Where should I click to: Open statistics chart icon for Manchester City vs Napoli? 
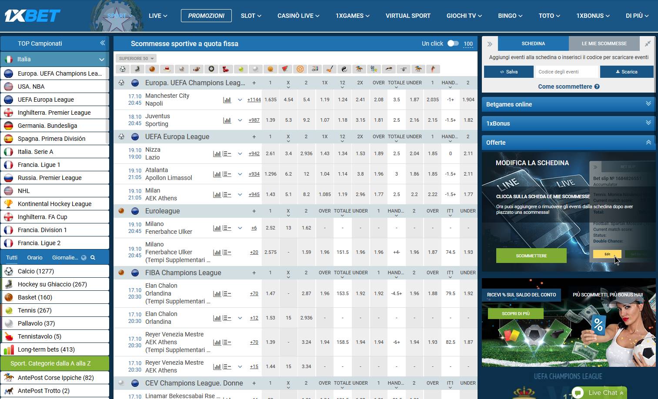pyautogui.click(x=227, y=100)
